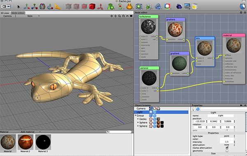This screenshot has height=156, width=247.
Task: Click the red three-pronged axis mode icon
Action: coord(100,7)
